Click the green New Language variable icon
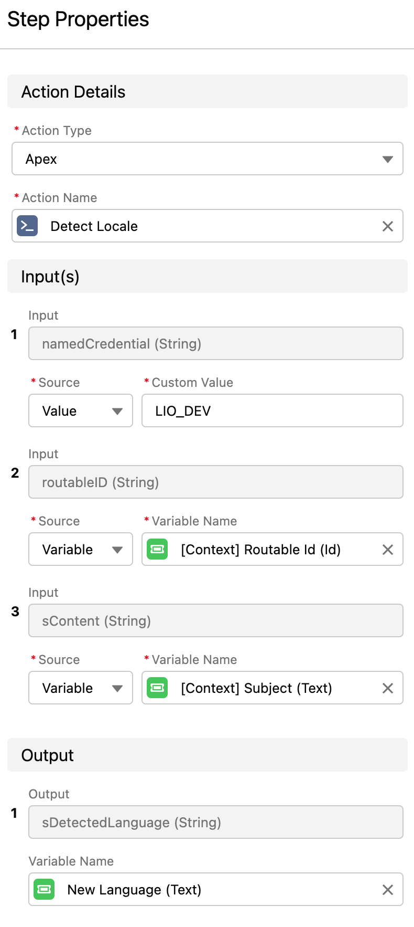The height and width of the screenshot is (927, 414). point(44,889)
